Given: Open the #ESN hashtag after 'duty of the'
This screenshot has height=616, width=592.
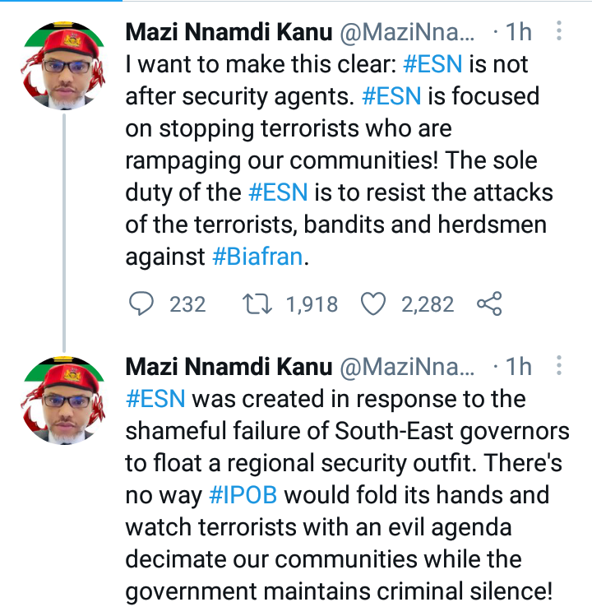Looking at the screenshot, I should (x=278, y=192).
